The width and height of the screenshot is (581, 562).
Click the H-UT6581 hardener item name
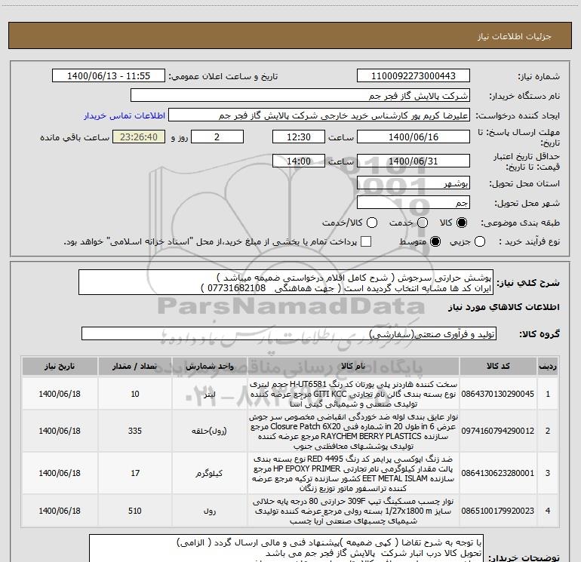pyautogui.click(x=353, y=394)
